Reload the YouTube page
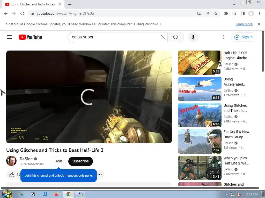 (22, 13)
